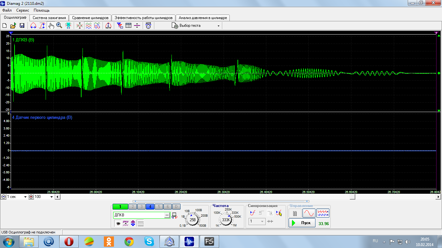442x248 pixels.
Task: Select the hand pan tool
Action: pyautogui.click(x=51, y=26)
